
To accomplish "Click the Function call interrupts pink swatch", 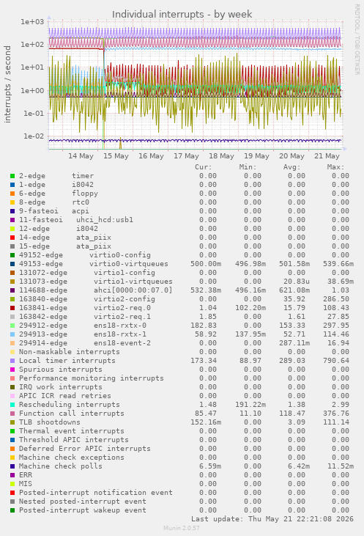I will [x=12, y=414].
